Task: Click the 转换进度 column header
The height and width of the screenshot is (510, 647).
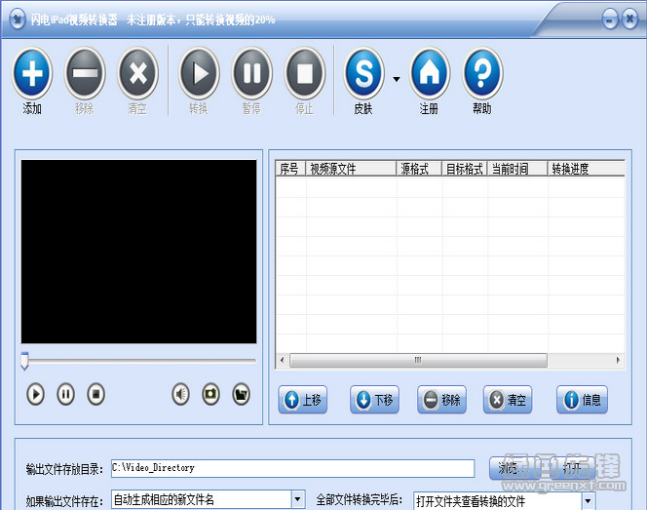Action: (x=586, y=169)
